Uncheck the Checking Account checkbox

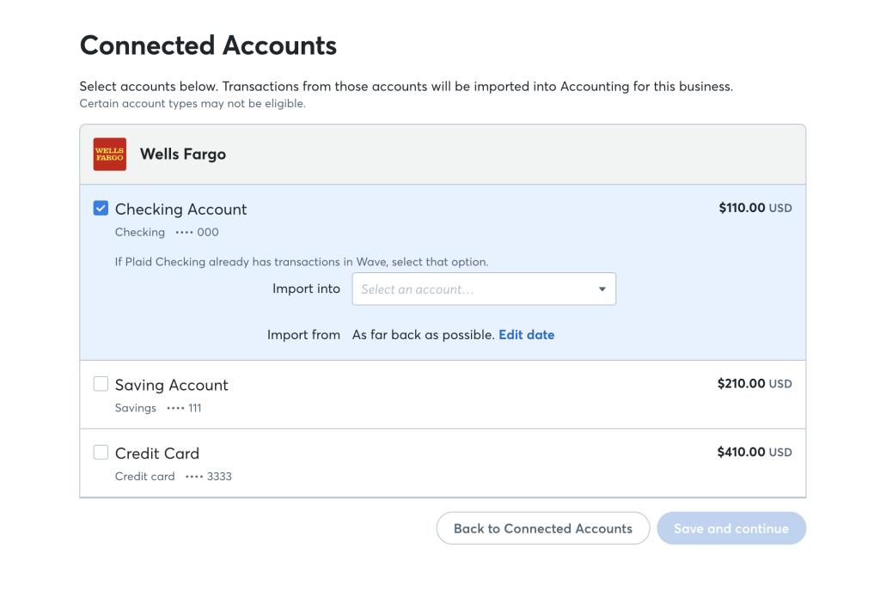pos(101,208)
